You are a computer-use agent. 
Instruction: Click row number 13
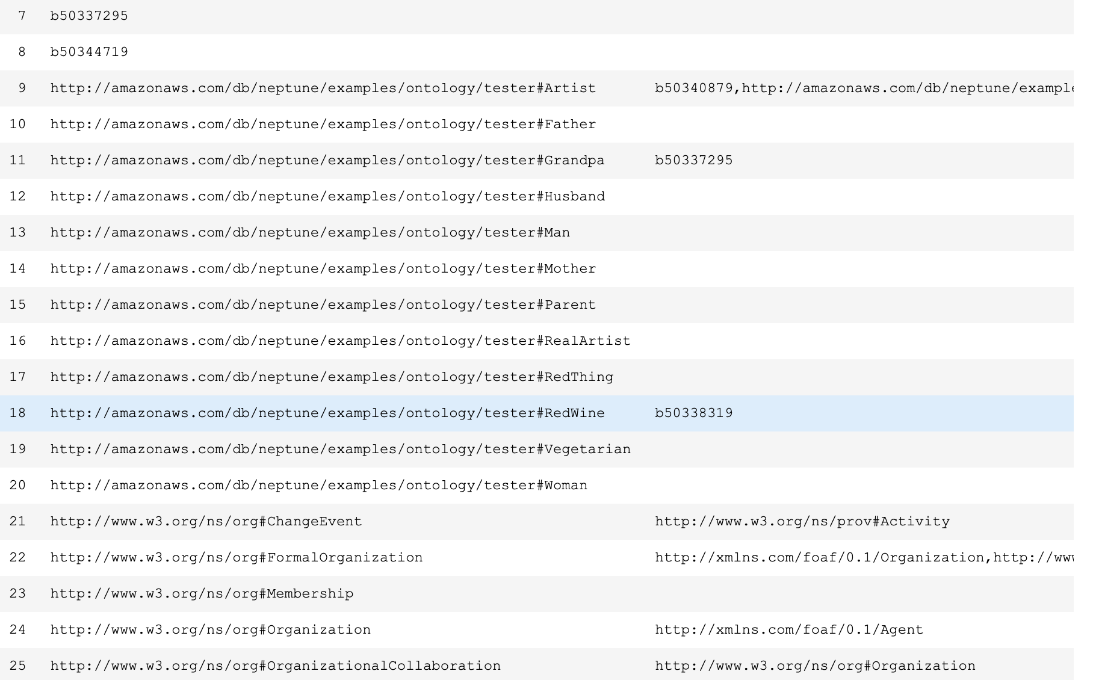(x=18, y=232)
